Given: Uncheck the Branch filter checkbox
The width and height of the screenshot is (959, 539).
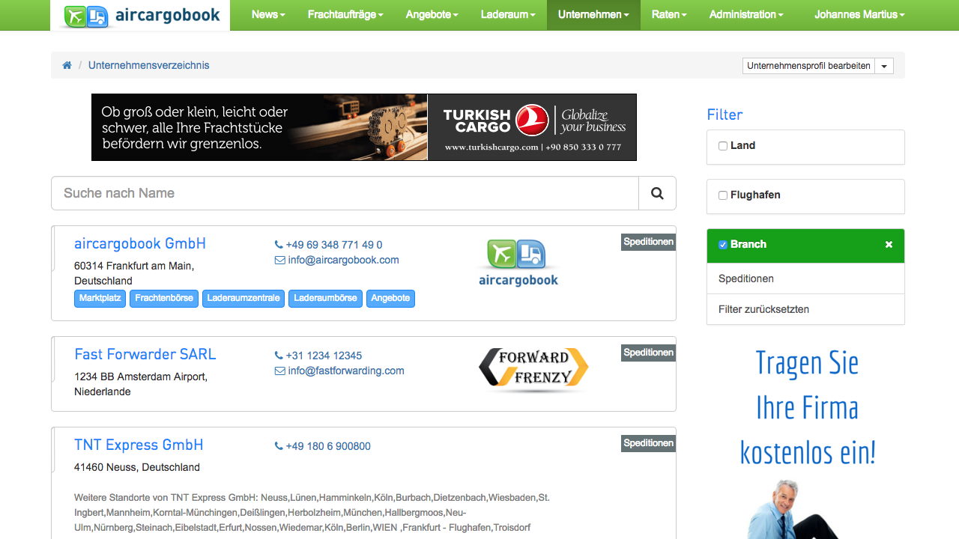Looking at the screenshot, I should tap(723, 245).
